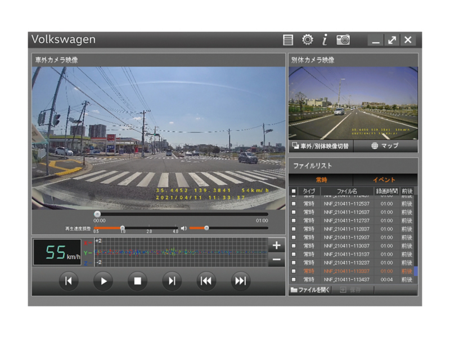Switch to the 常時 tab
This screenshot has width=450, height=338.
[x=321, y=180]
